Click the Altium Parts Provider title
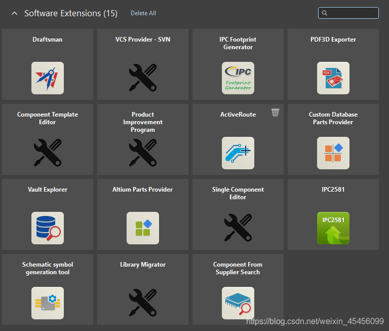Image resolution: width=389 pixels, height=331 pixels. (143, 190)
